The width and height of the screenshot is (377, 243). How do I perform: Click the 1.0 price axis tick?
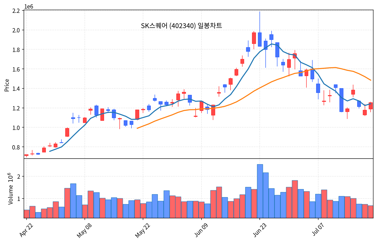click(16, 128)
